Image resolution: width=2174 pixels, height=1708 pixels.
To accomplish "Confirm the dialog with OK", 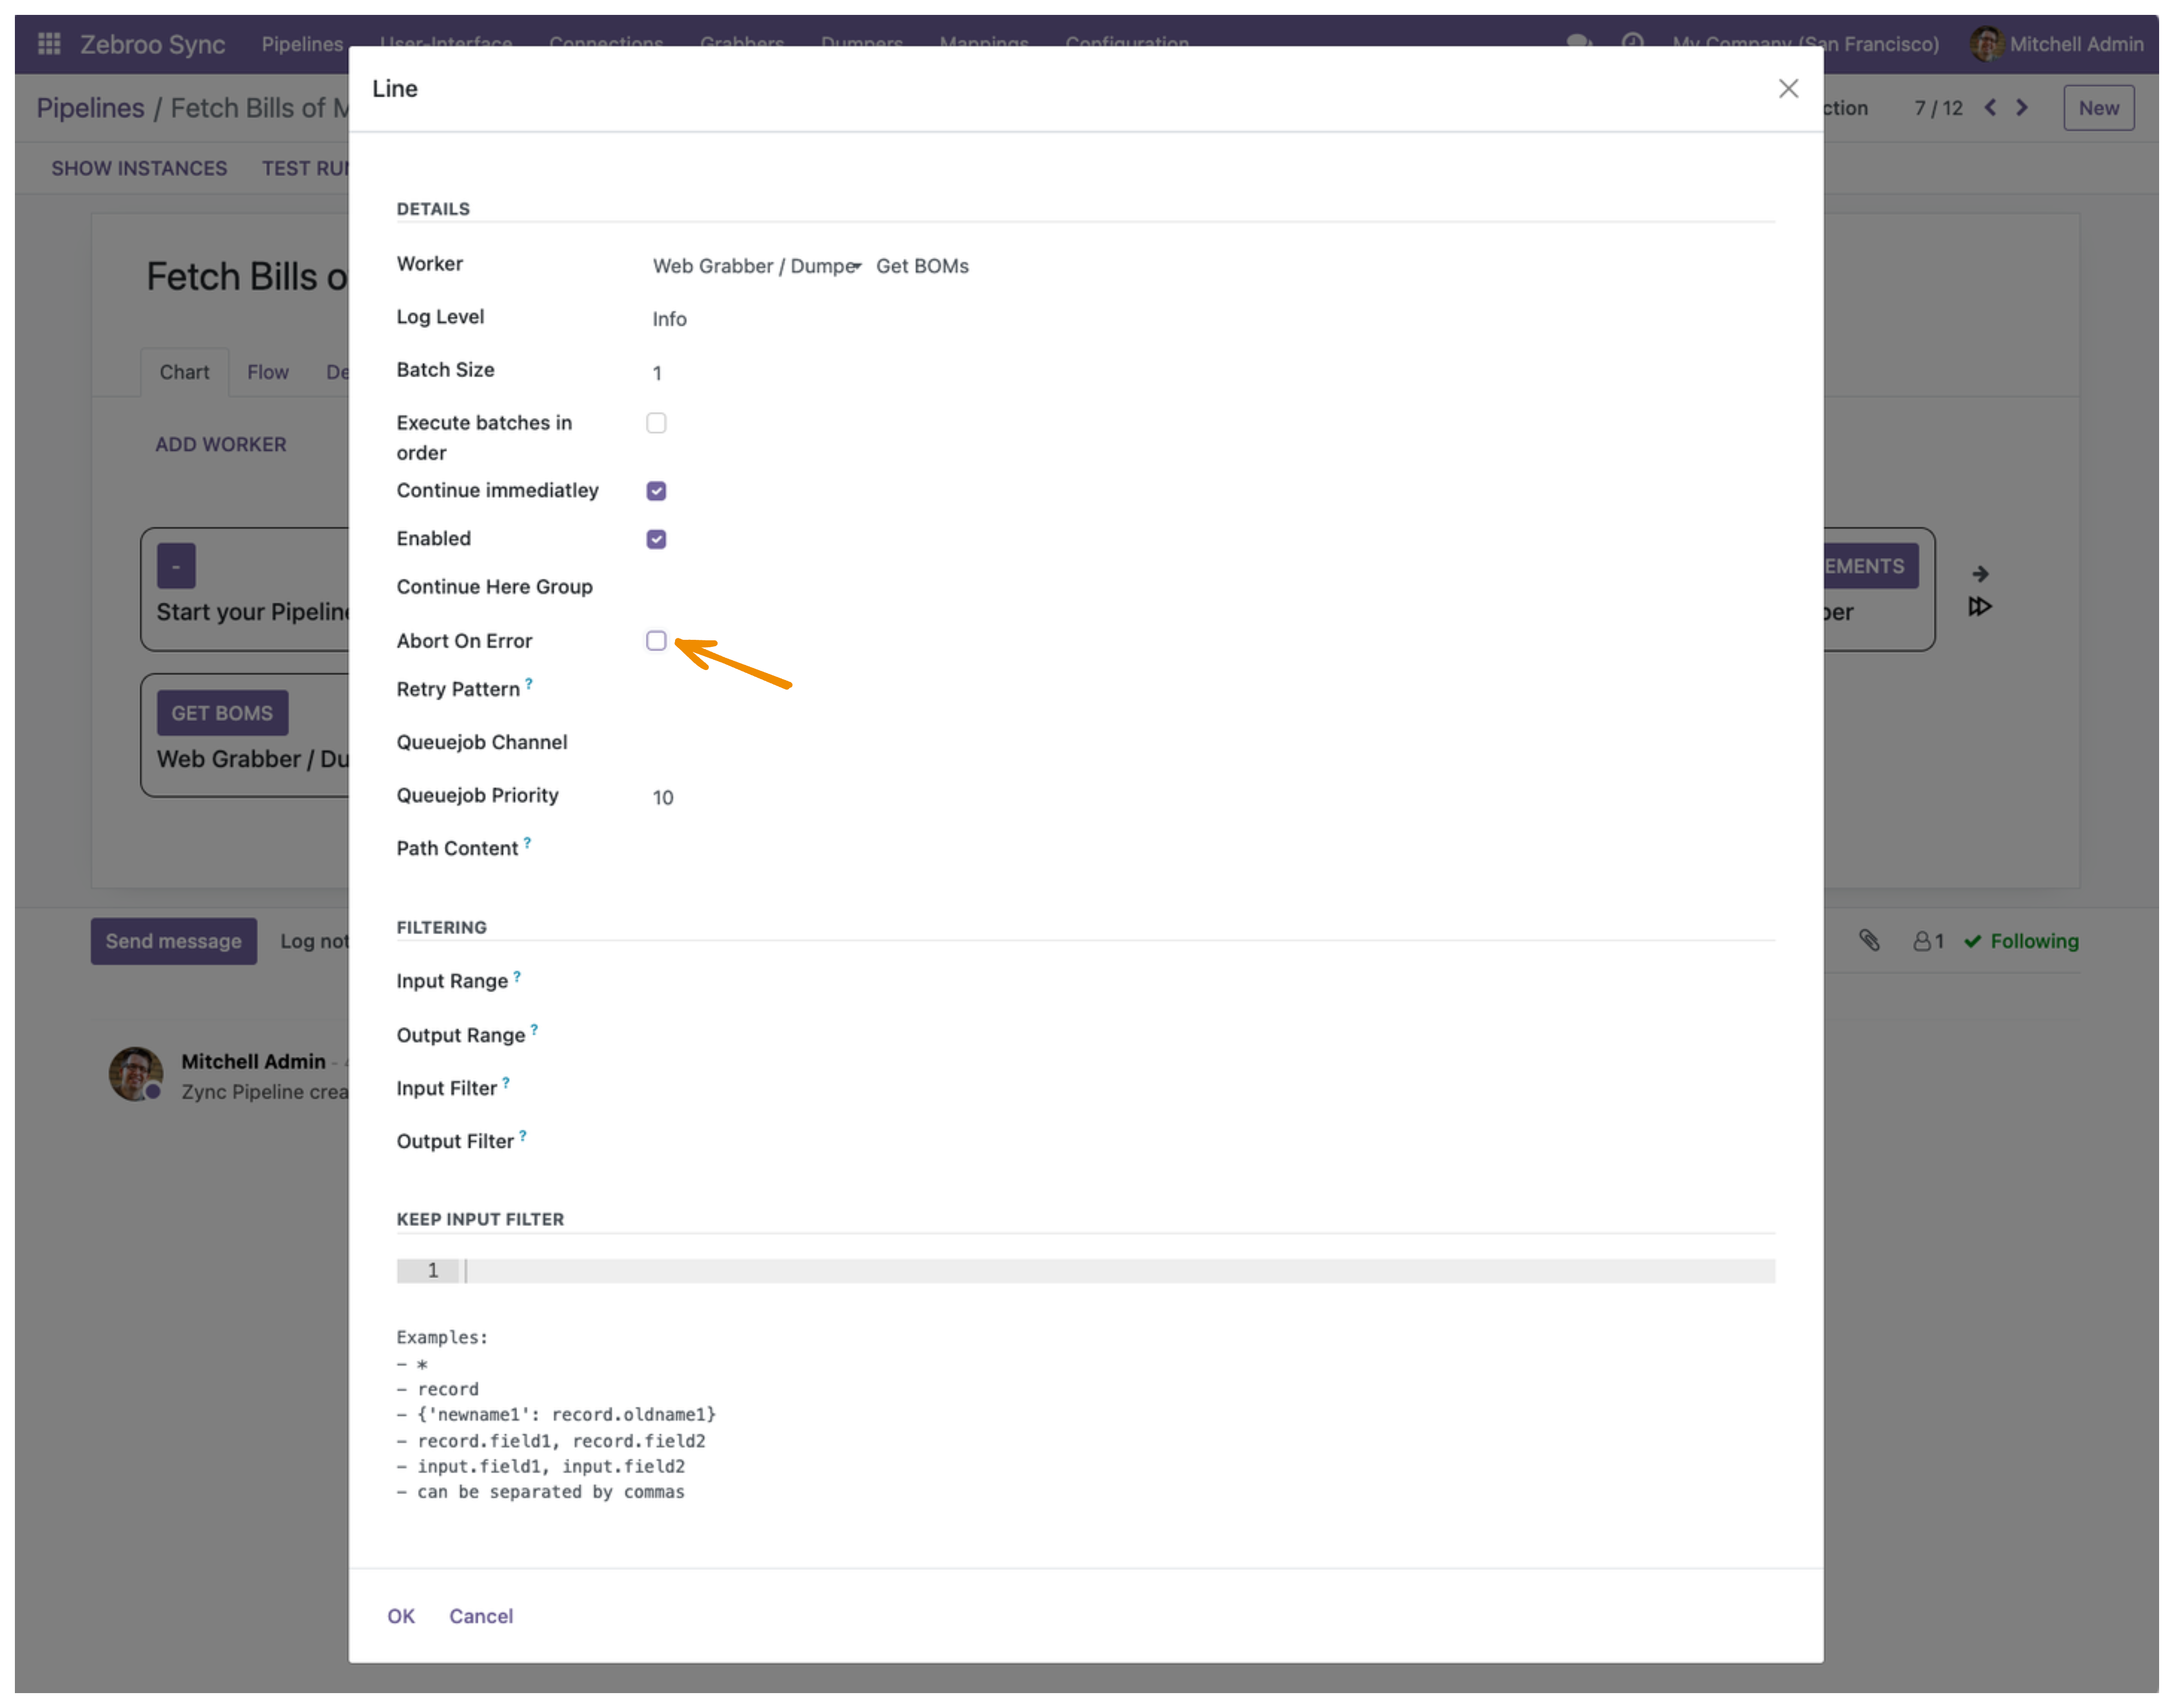I will coord(401,1616).
